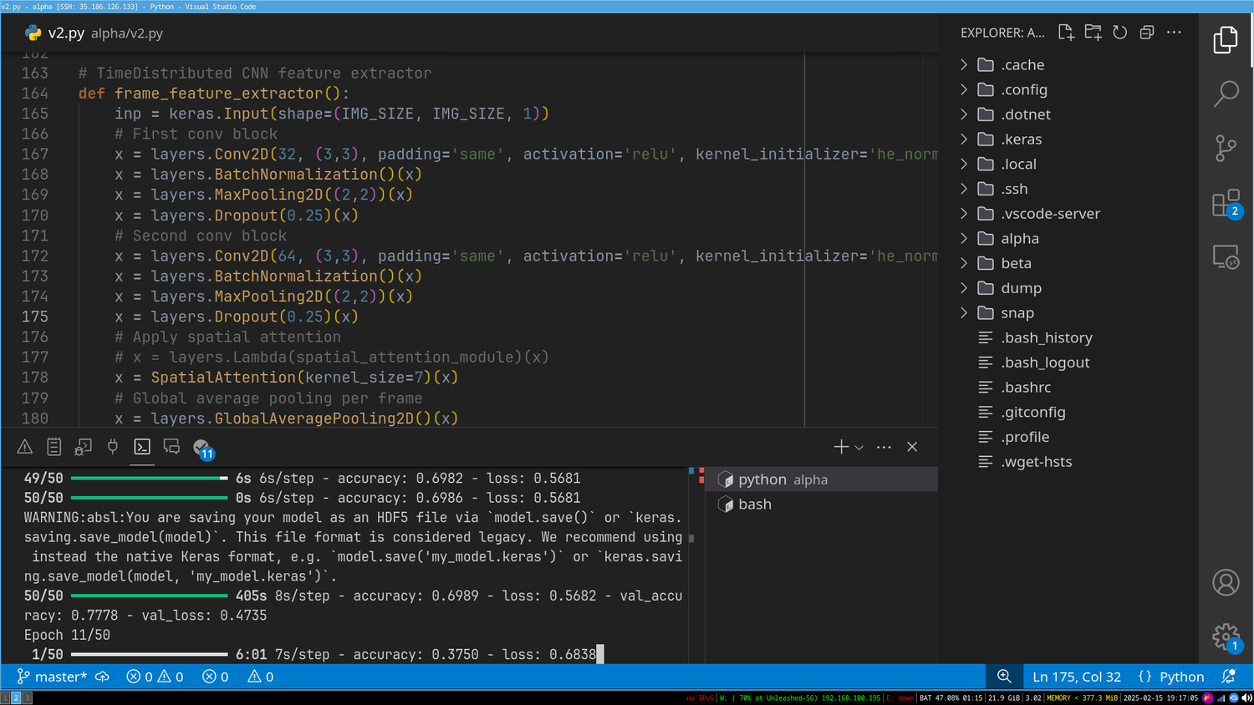Click the master* git branch indicator
The height and width of the screenshot is (705, 1254).
[52, 677]
